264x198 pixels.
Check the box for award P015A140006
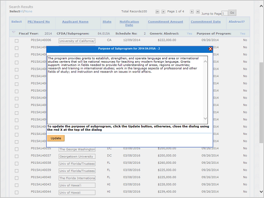tap(16, 41)
